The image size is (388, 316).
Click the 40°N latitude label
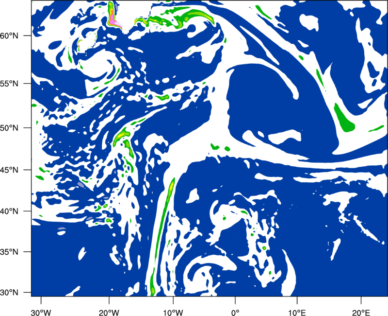click(9, 211)
